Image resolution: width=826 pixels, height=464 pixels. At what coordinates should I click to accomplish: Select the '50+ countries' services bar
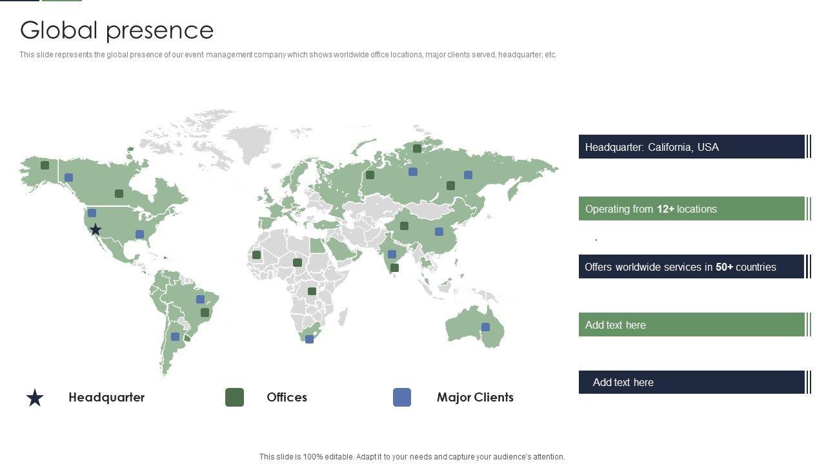[691, 267]
